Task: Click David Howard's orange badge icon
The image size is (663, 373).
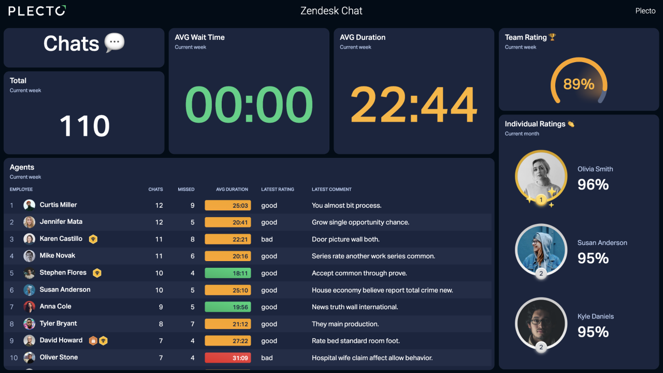Action: (93, 341)
